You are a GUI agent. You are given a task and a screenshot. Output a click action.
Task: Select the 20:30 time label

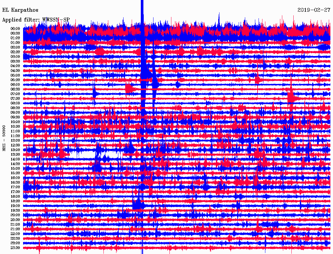tap(15, 220)
